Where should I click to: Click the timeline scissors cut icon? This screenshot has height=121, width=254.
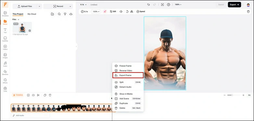(x=38, y=95)
